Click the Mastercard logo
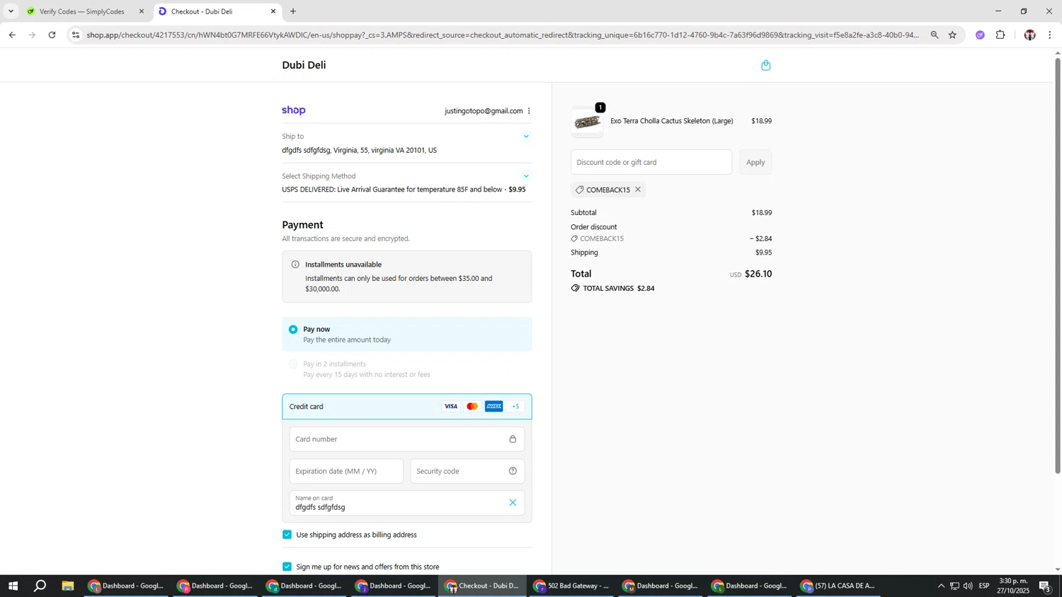The image size is (1062, 597). pos(472,407)
